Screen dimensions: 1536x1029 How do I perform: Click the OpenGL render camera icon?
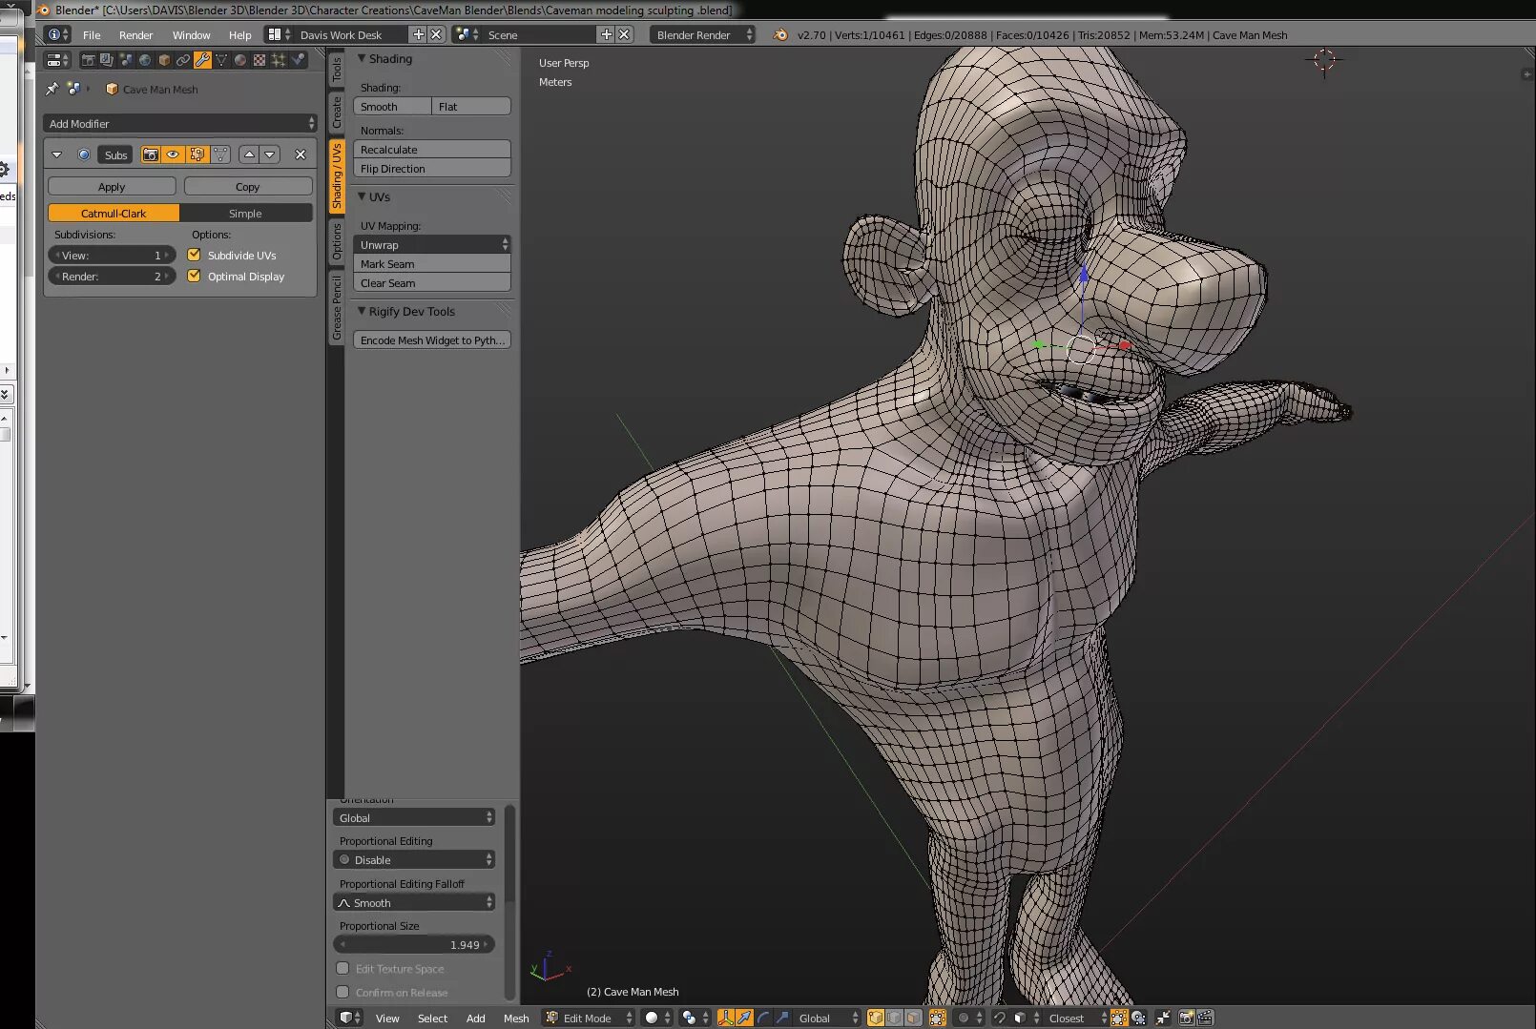point(1186,1018)
